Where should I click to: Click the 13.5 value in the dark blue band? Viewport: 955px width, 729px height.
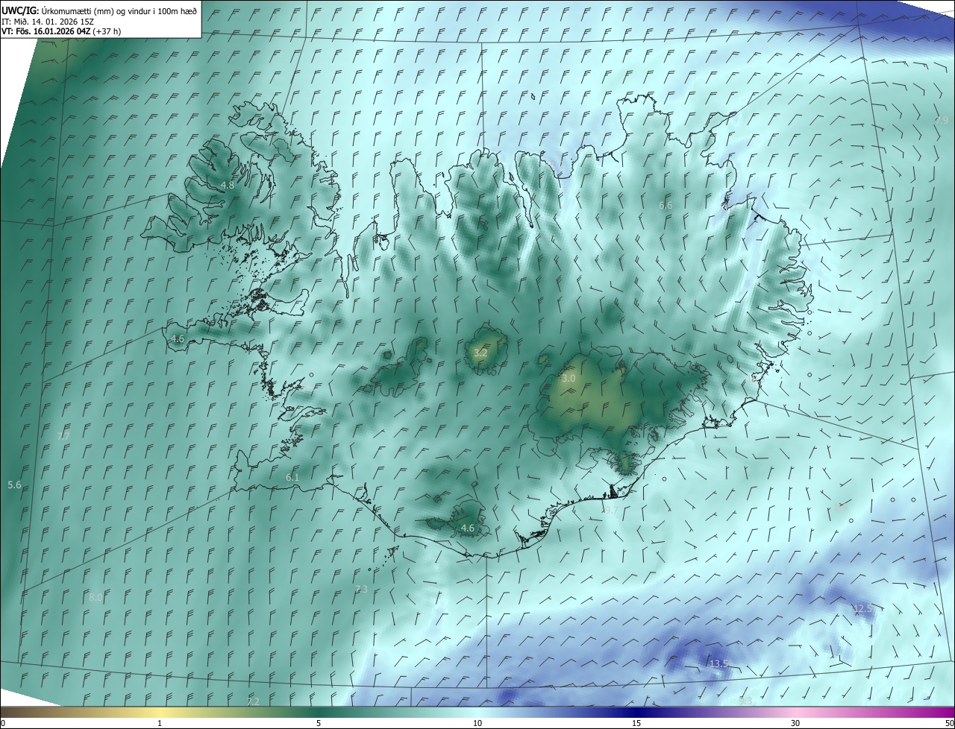pyautogui.click(x=718, y=663)
